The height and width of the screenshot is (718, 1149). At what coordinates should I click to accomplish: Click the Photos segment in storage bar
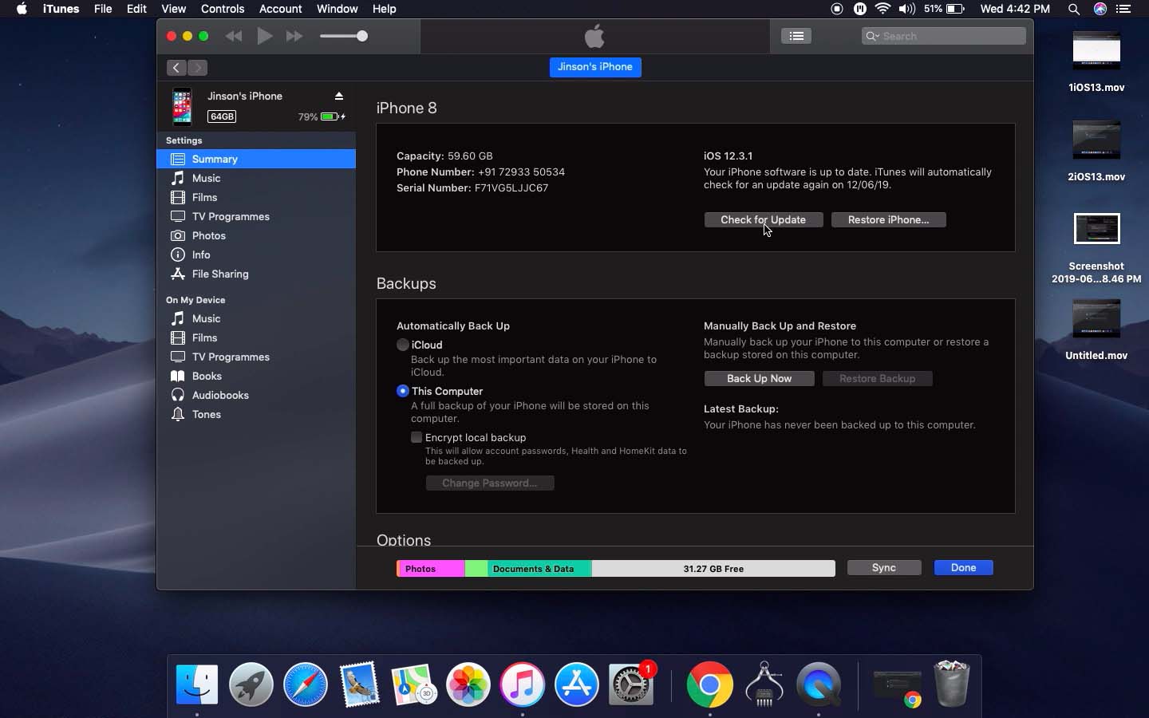[431, 569]
